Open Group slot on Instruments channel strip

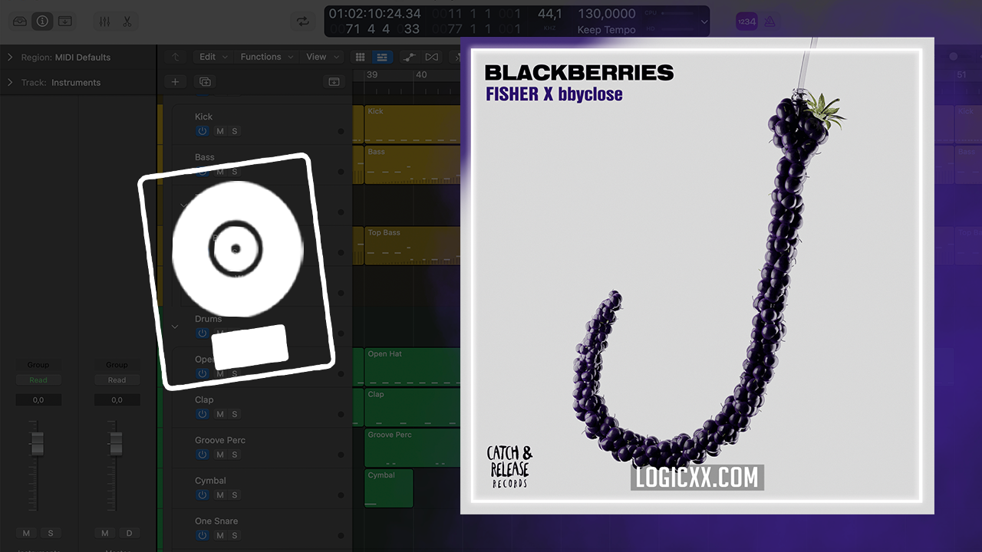coord(38,365)
